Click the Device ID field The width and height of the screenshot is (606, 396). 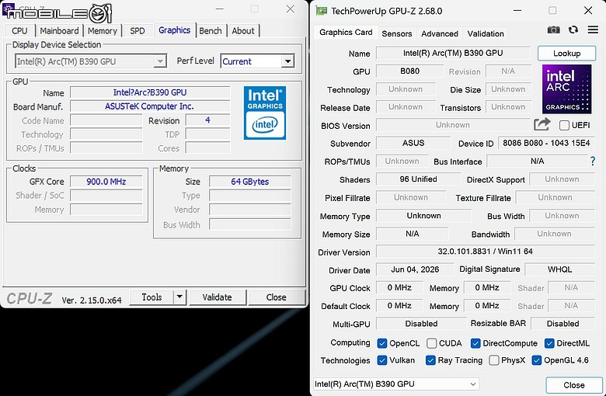point(546,144)
